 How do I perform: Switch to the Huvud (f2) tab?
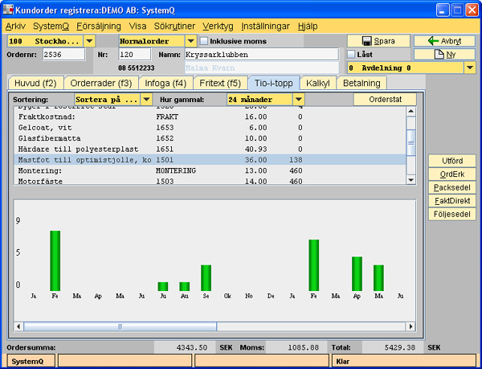click(35, 83)
